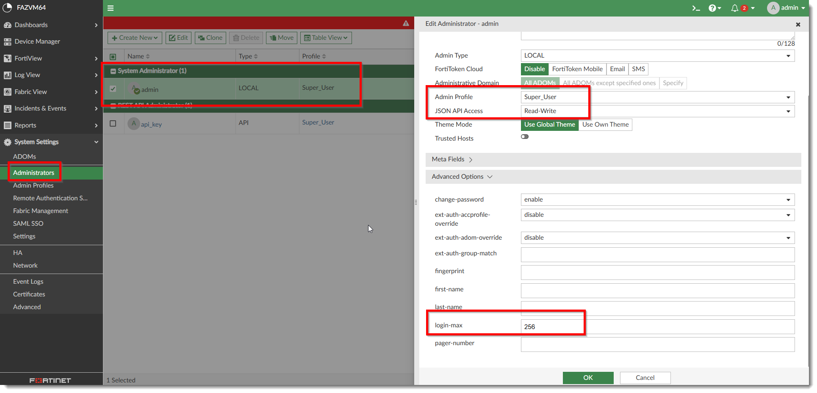817x393 pixels.
Task: Collapse the sidebar using the hamburger icon
Action: (x=111, y=8)
